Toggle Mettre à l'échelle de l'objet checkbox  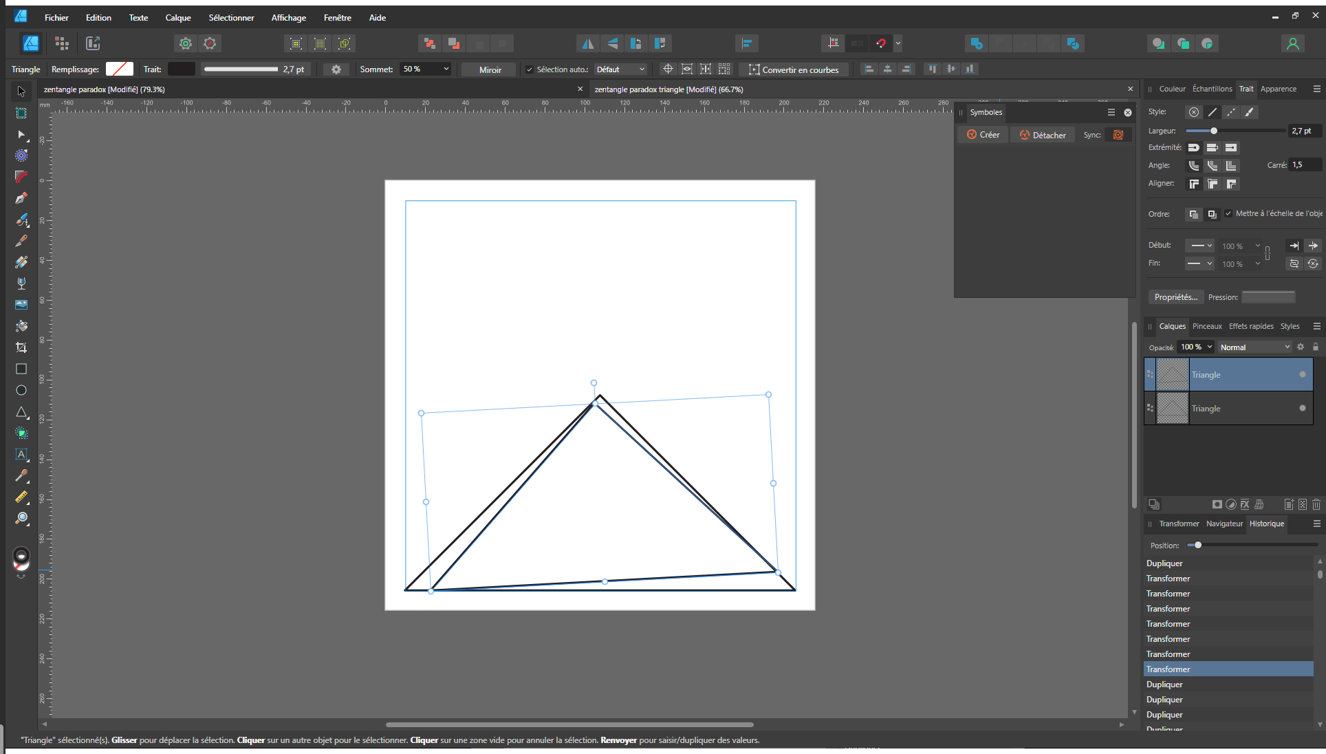coord(1228,213)
